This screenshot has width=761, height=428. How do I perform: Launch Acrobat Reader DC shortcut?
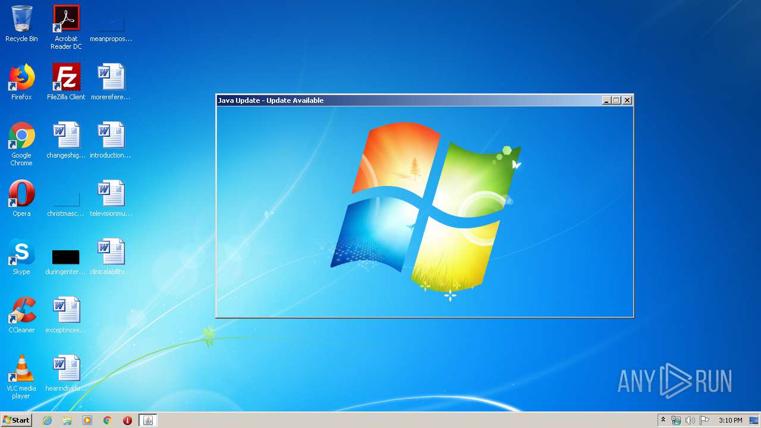point(66,27)
